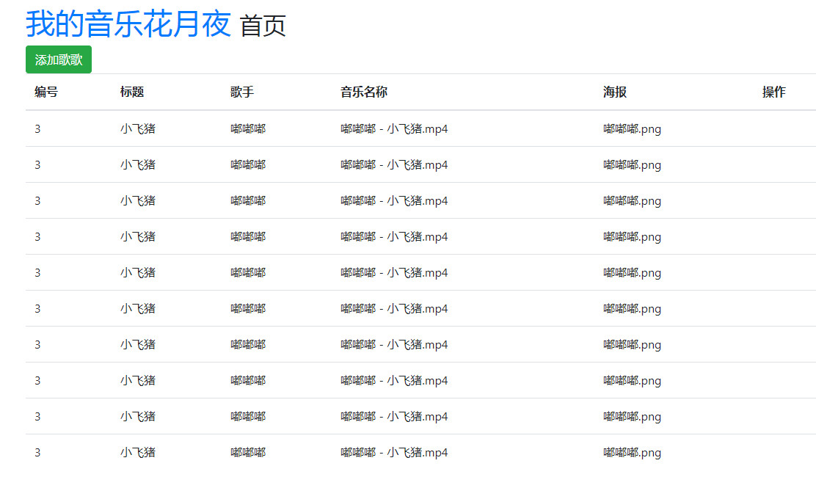Screen dimensions: 816x477
Task: Click 嘟嘟嘟.png in the first row
Action: click(x=631, y=129)
